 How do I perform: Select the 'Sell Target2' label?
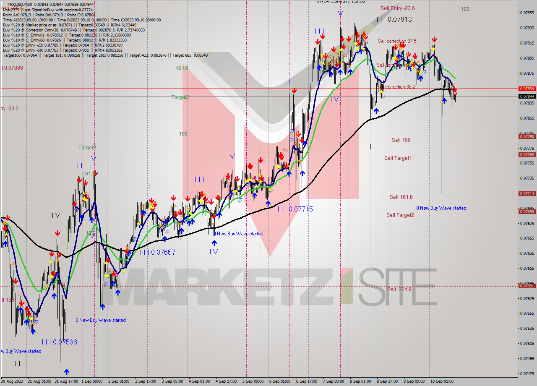pos(400,215)
